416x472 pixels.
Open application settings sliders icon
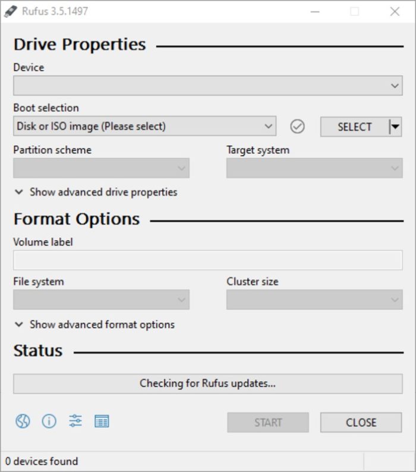click(x=75, y=421)
